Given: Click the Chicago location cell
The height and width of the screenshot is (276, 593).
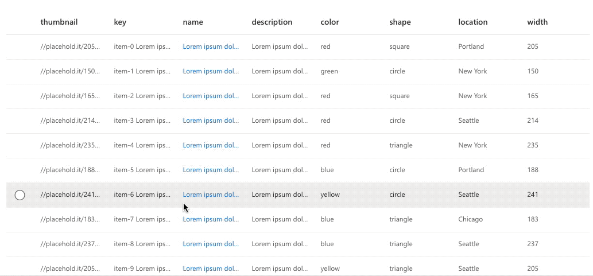Looking at the screenshot, I should pyautogui.click(x=470, y=219).
